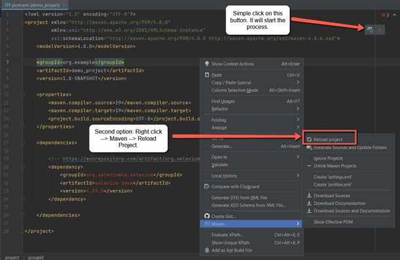Image resolution: width=400 pixels, height=260 pixels.
Task: Click the GitHub Create Gist icon
Action: pyautogui.click(x=207, y=216)
